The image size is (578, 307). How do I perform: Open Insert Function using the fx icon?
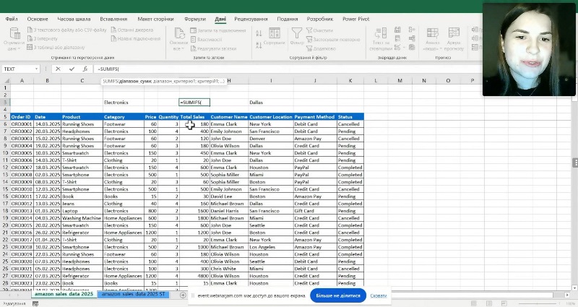pyautogui.click(x=84, y=69)
